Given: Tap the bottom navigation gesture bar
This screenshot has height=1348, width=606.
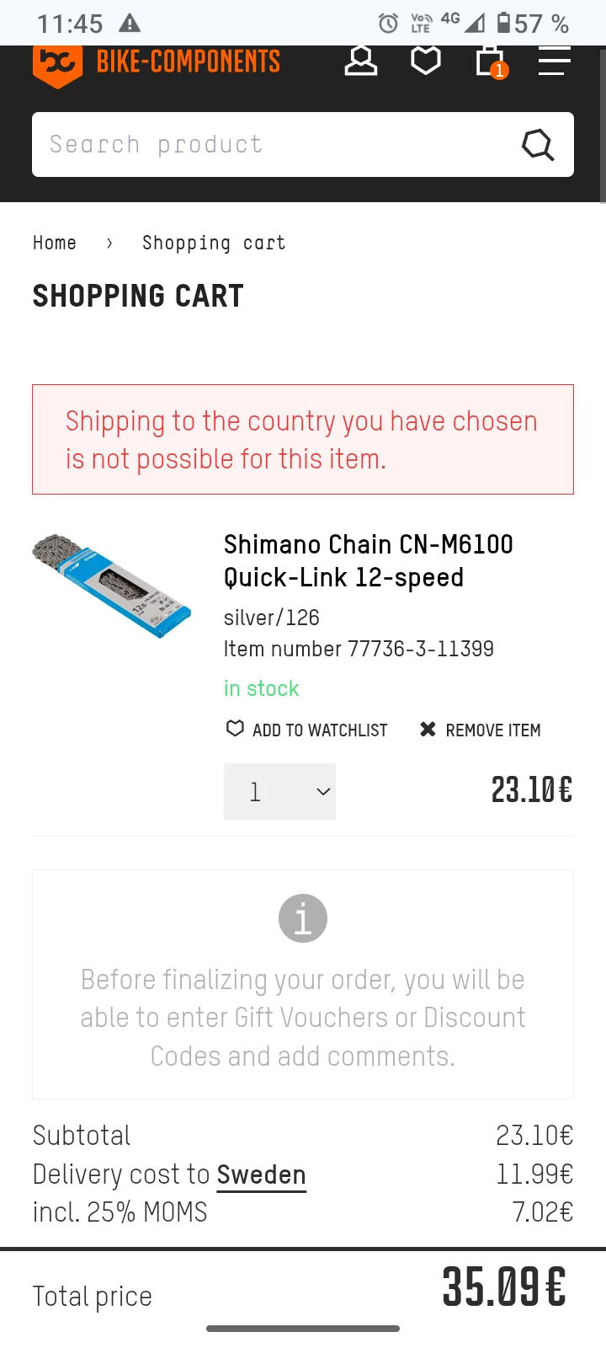Looking at the screenshot, I should [x=303, y=1329].
